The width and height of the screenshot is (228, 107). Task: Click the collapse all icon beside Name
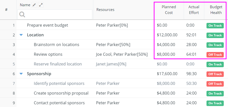pyautogui.click(x=34, y=5)
